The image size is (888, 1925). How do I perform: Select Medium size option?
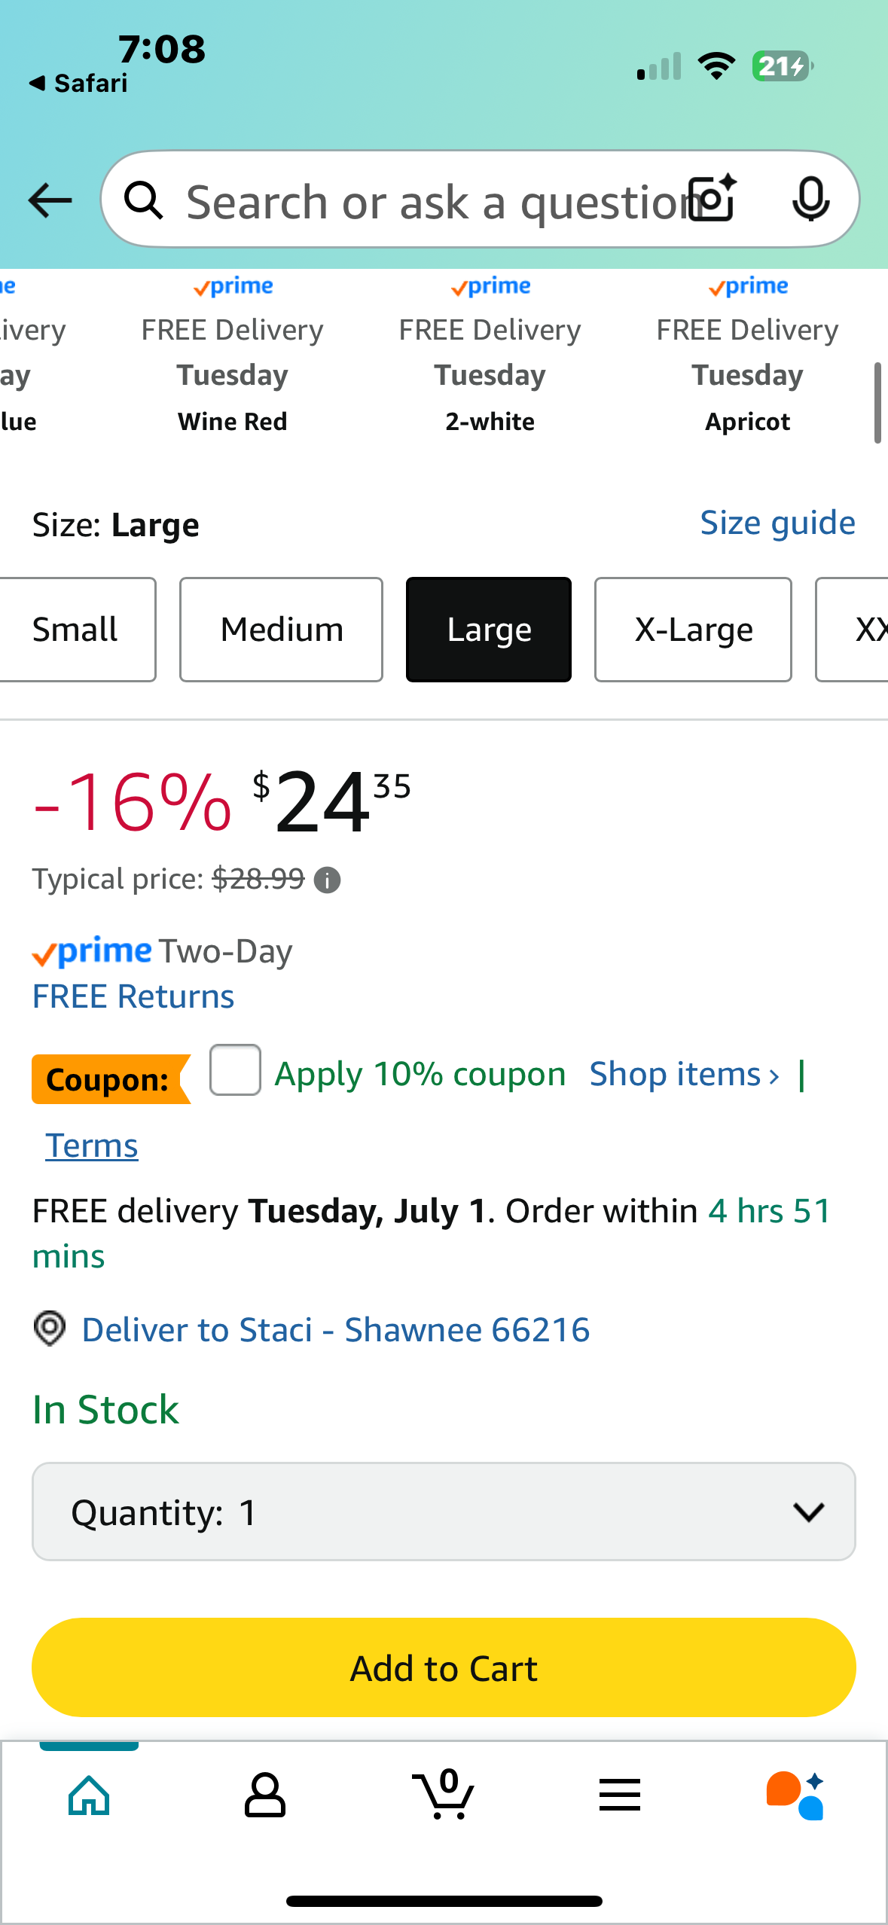click(281, 630)
